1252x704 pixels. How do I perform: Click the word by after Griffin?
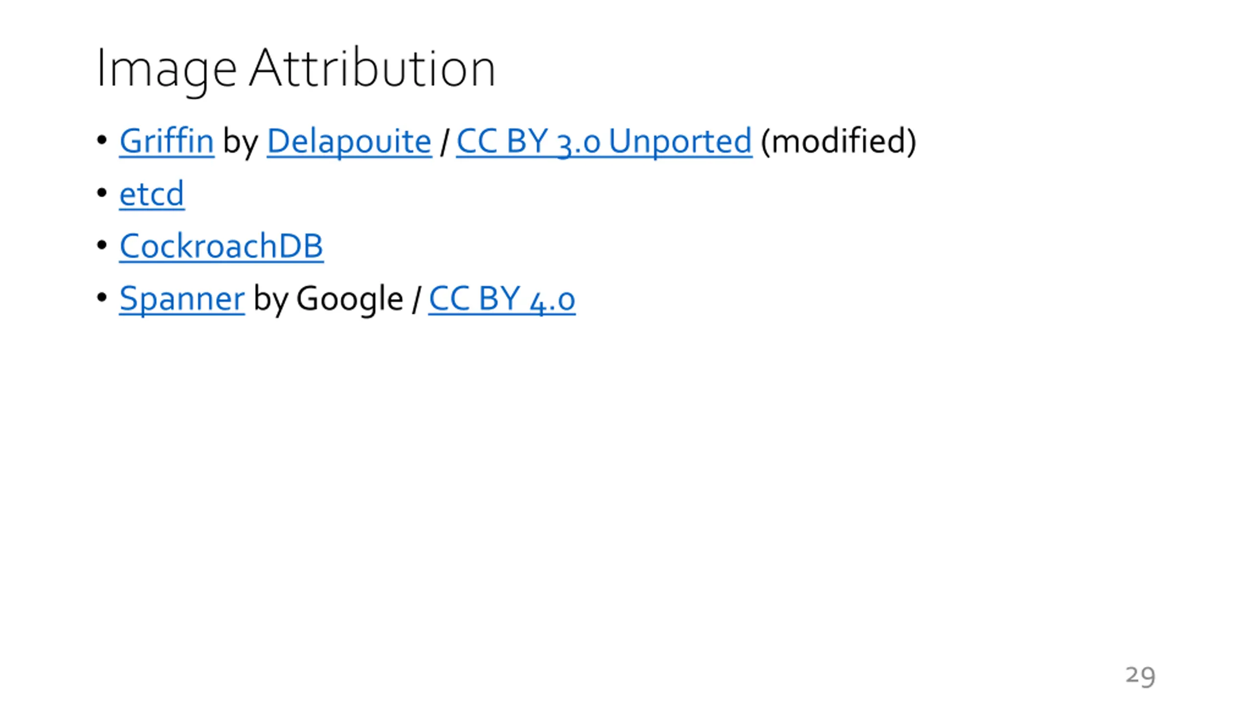pos(241,141)
